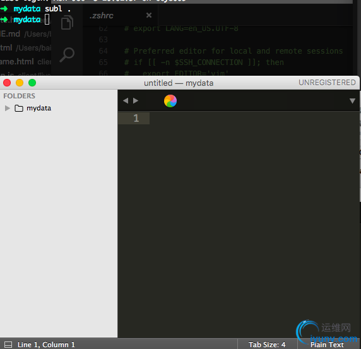Click the UNREGISTERED label in title bar

[327, 83]
